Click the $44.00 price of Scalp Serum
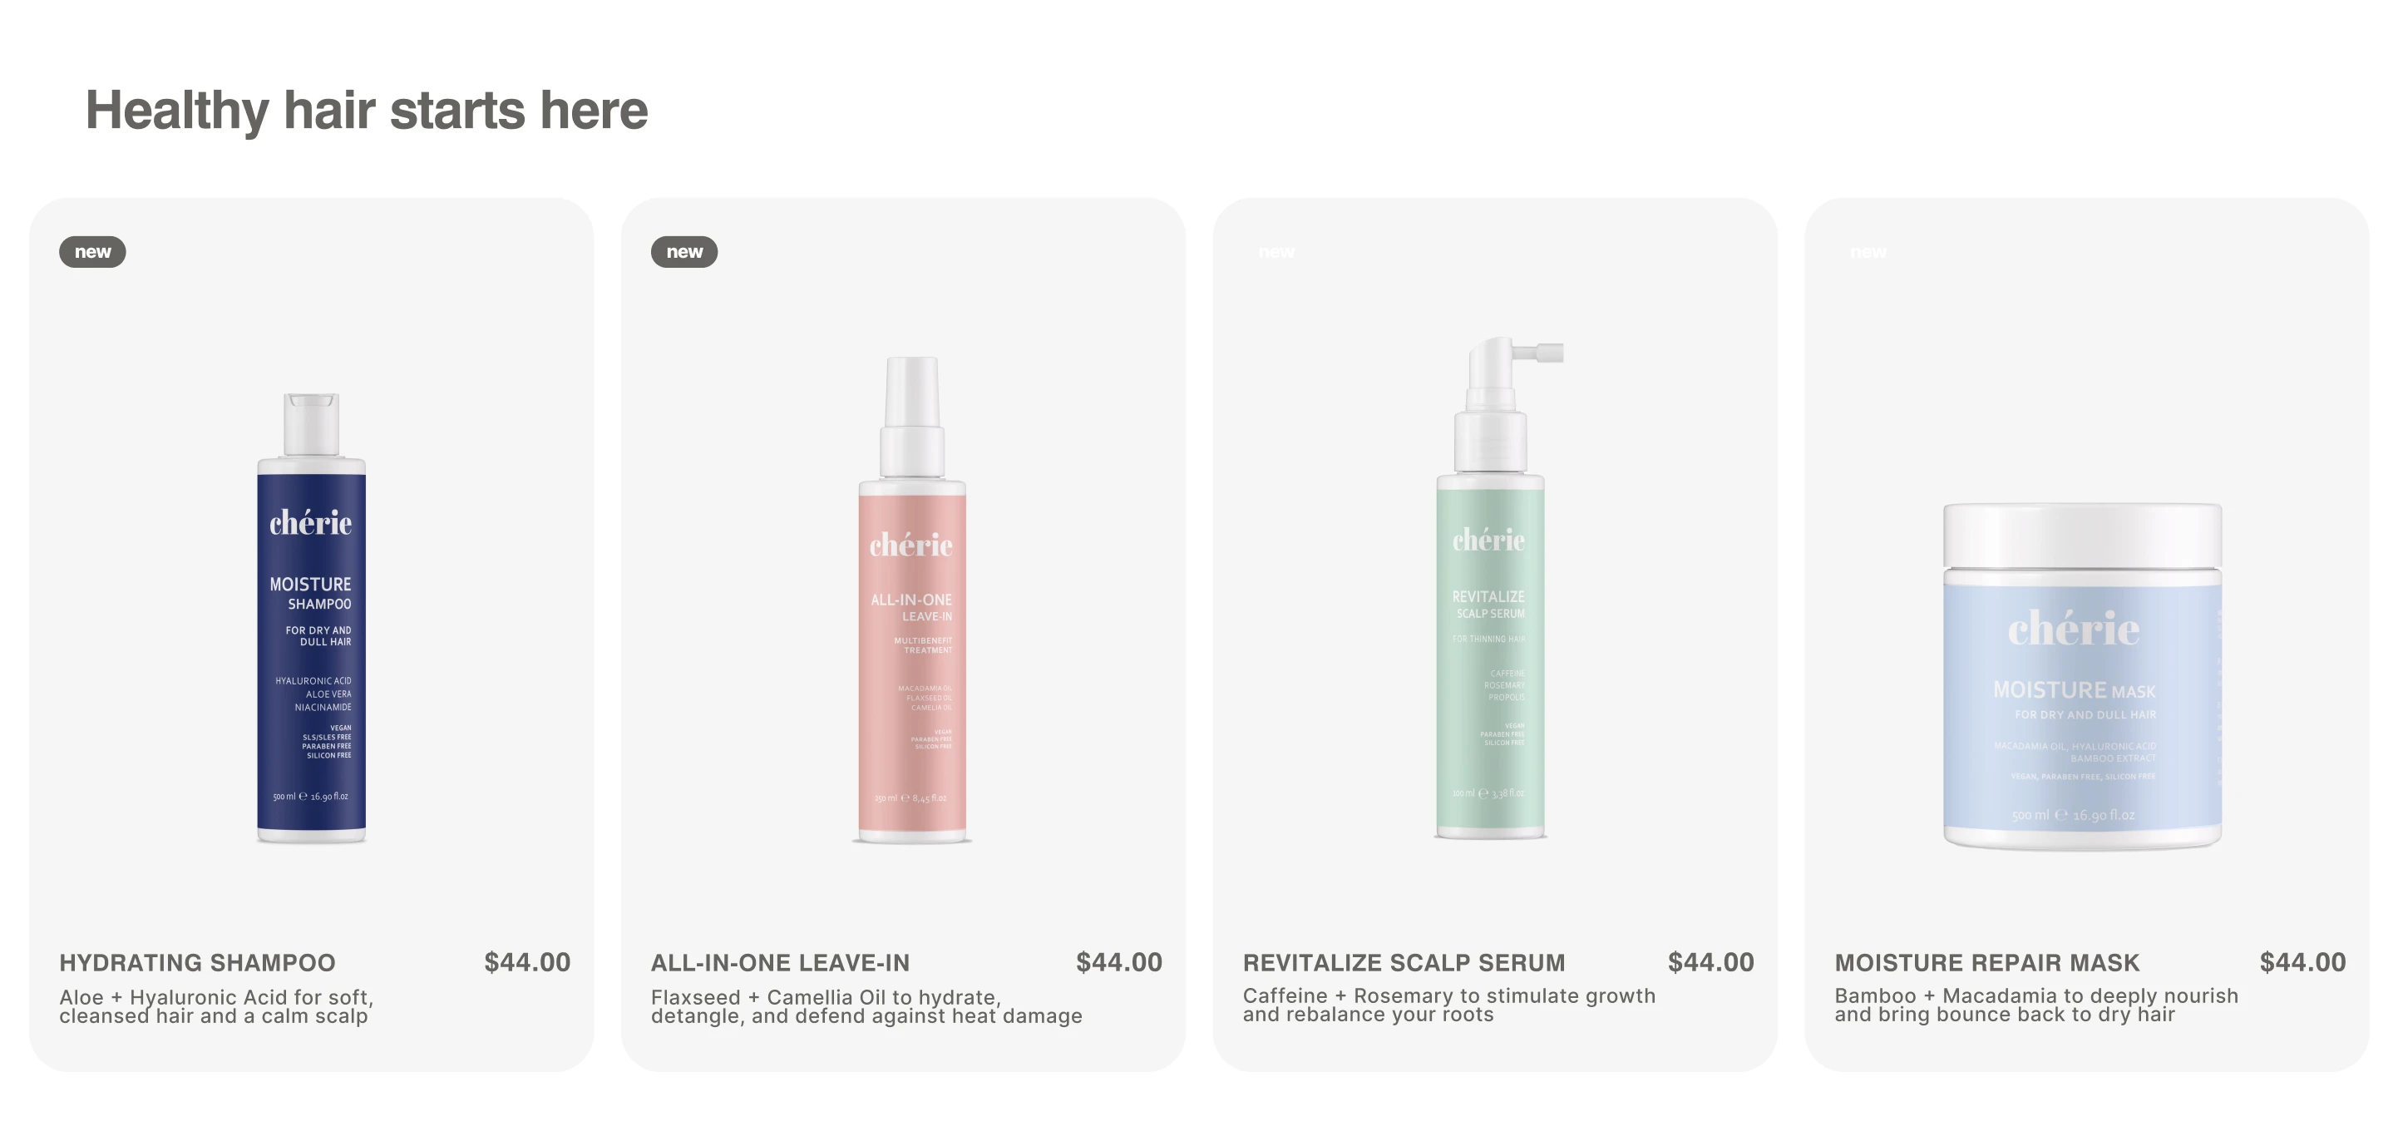This screenshot has height=1136, width=2403. (1711, 962)
